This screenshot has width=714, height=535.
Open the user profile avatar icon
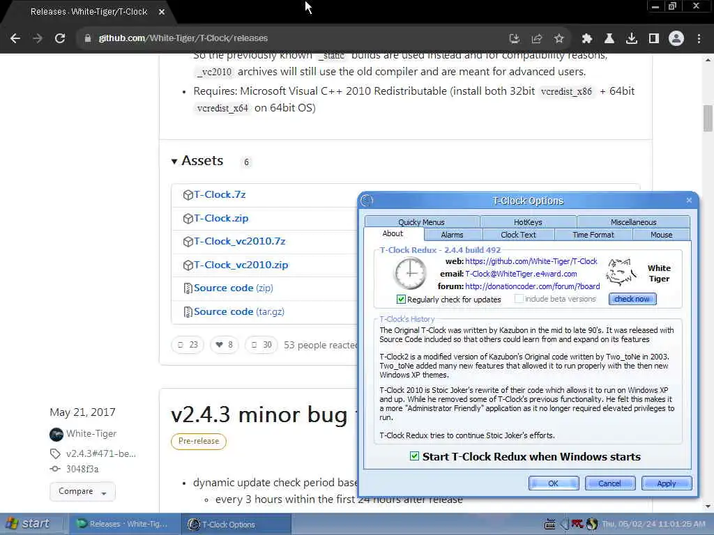click(676, 38)
